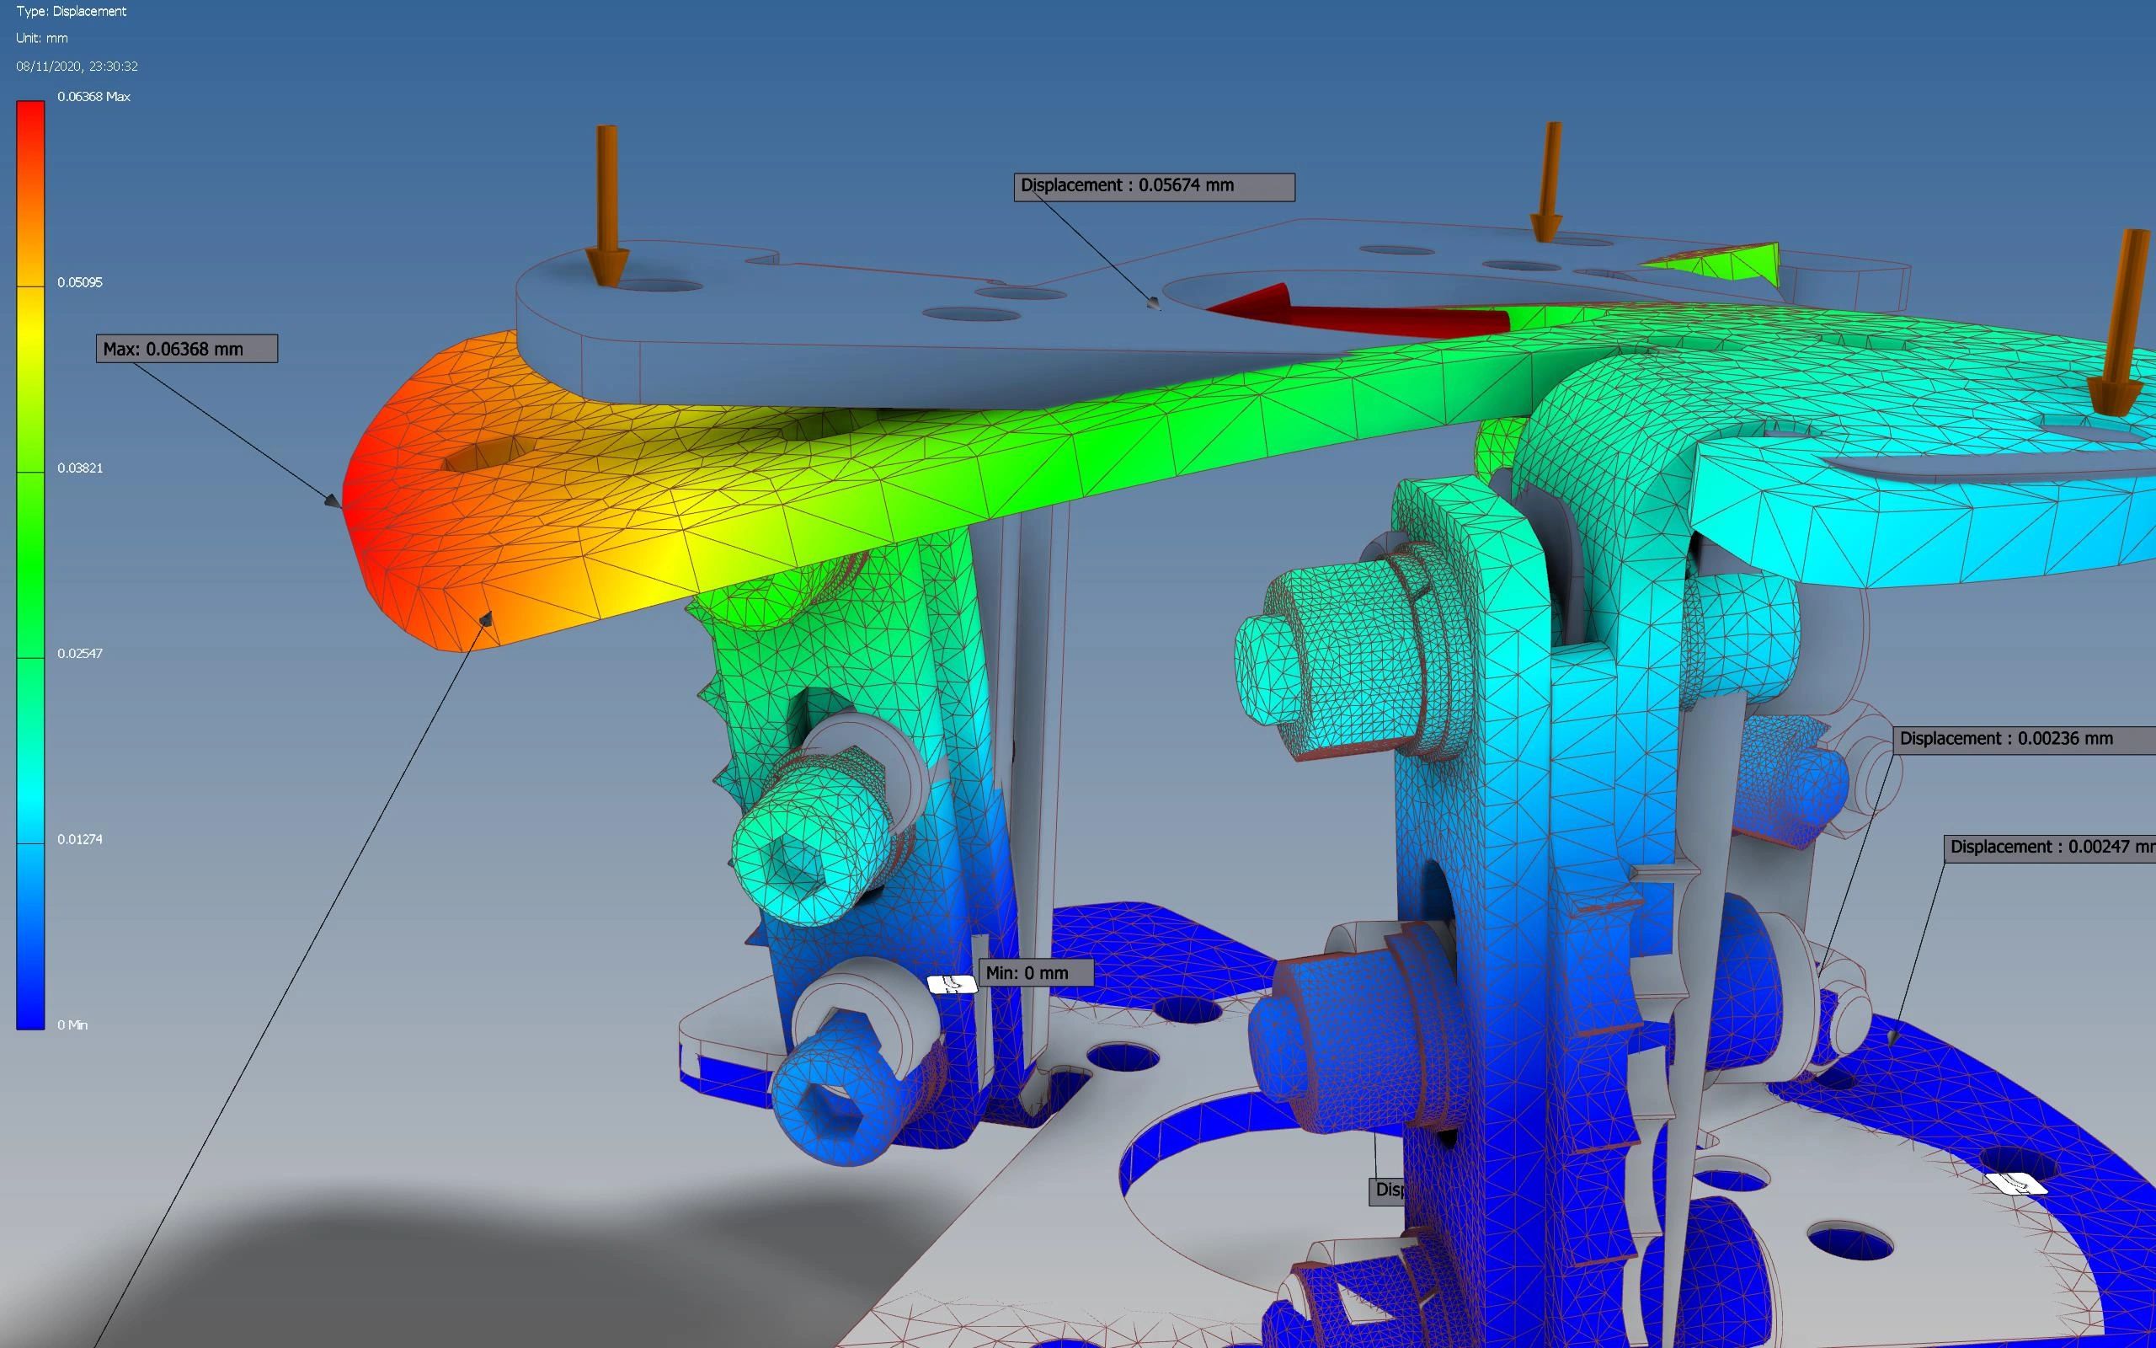2156x1348 pixels.
Task: Click the white constraint glyph beside Min label
Action: [x=952, y=984]
